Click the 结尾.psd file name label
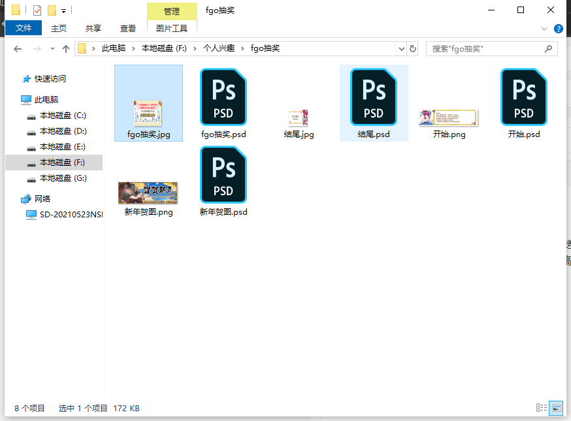 point(374,134)
